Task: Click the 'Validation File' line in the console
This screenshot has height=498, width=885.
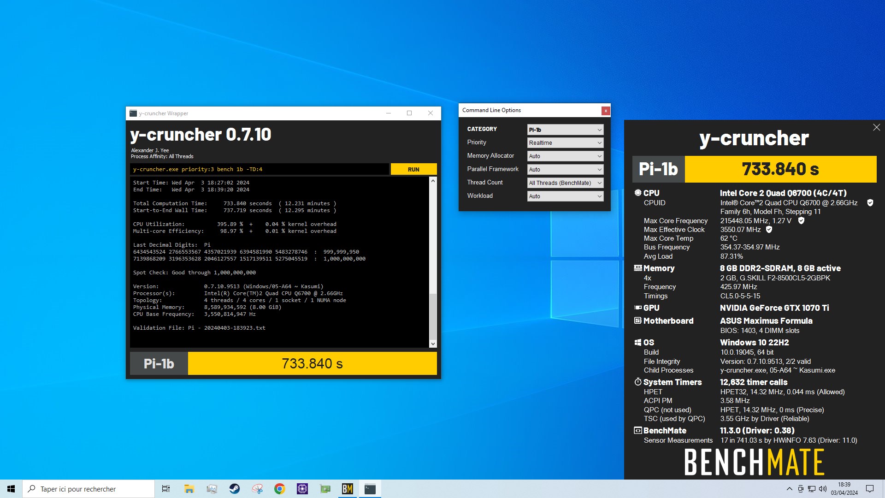Action: [199, 328]
